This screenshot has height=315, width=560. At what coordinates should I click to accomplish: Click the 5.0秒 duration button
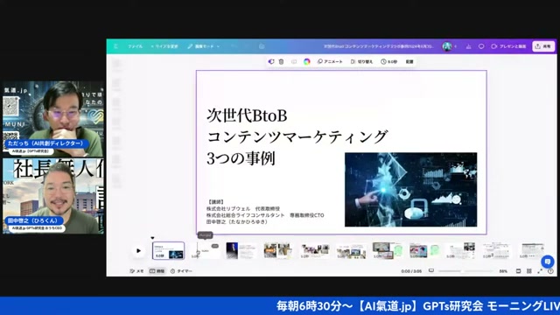(x=388, y=61)
